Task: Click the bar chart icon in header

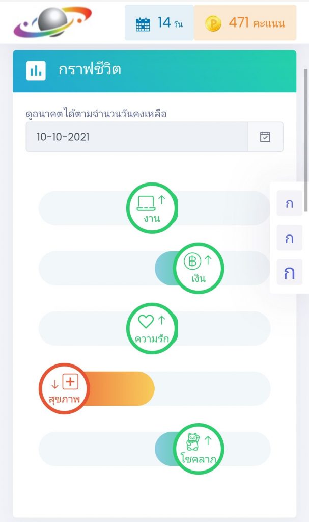Action: [36, 70]
